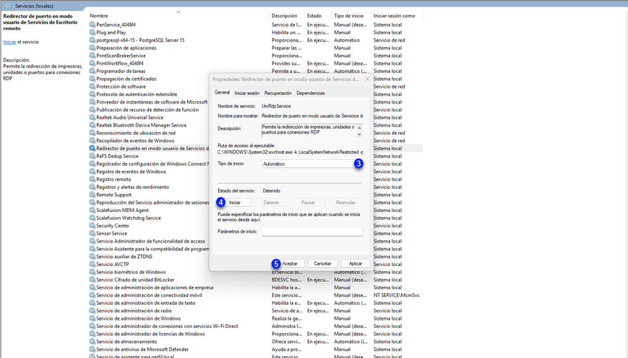The width and height of the screenshot is (628, 358).
Task: Click gear icon beside Realtek Audio Universal Service
Action: pos(92,117)
